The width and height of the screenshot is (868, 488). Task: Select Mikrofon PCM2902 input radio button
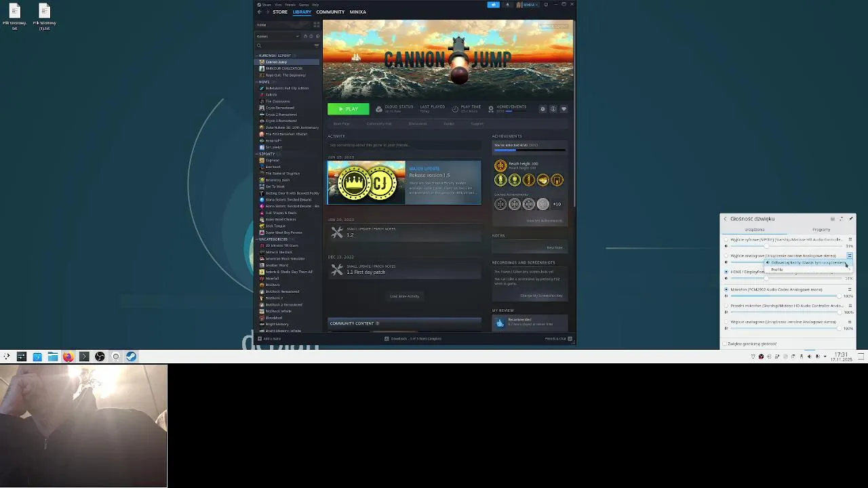tap(726, 289)
